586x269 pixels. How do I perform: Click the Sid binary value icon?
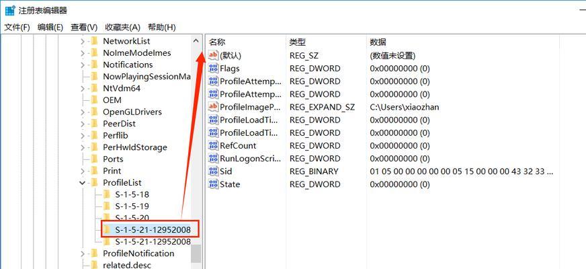pyautogui.click(x=213, y=171)
